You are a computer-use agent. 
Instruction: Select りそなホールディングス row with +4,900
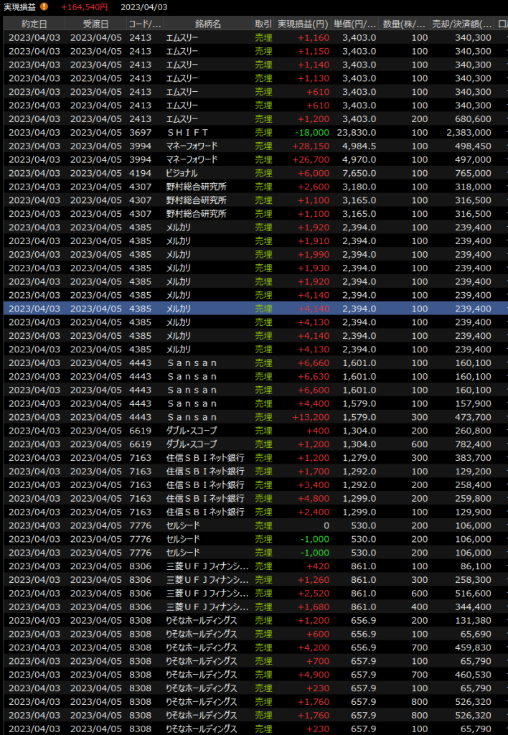(251, 675)
